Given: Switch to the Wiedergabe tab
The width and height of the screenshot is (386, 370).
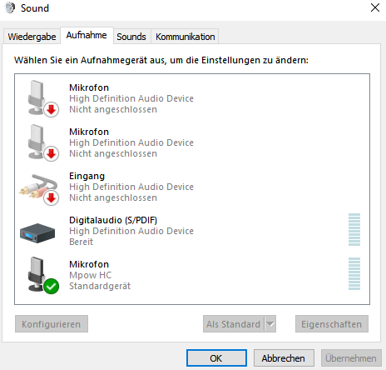Looking at the screenshot, I should click(32, 37).
